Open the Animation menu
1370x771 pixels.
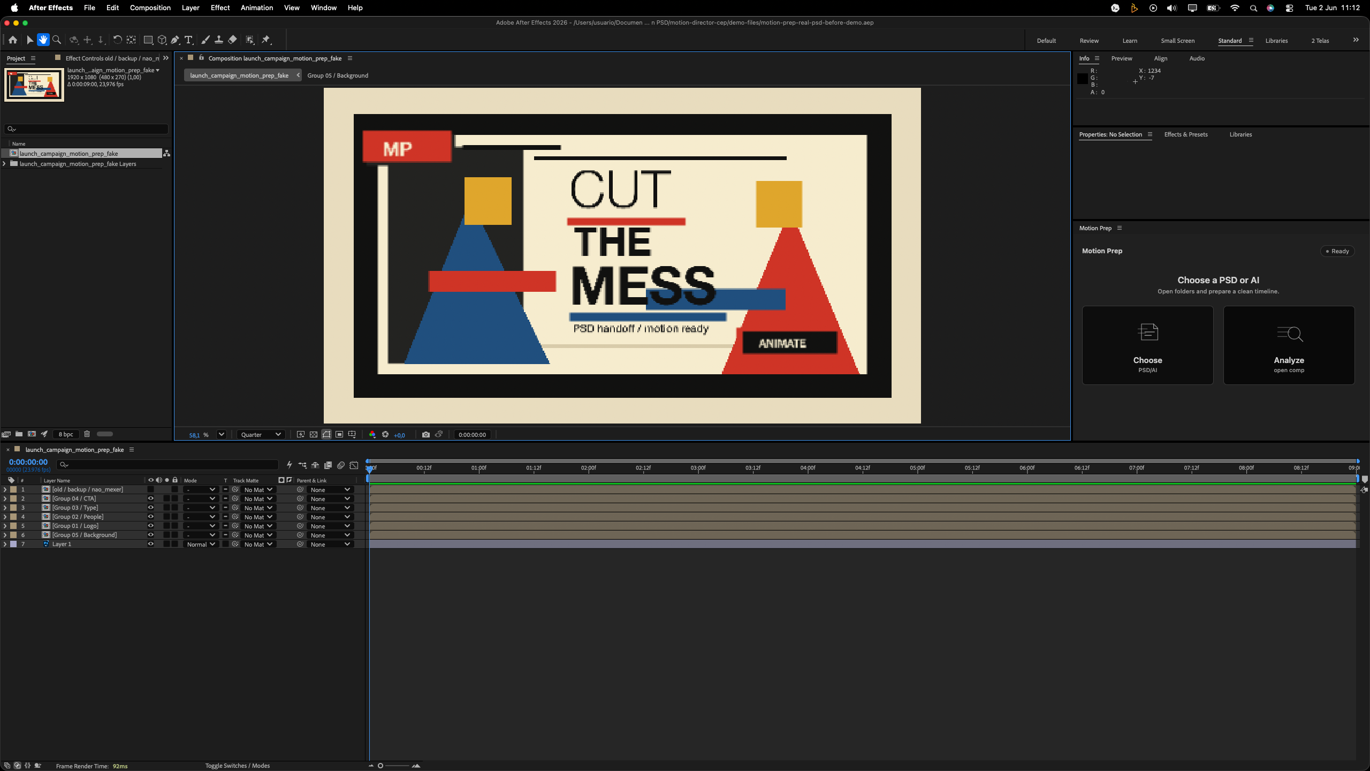point(256,7)
